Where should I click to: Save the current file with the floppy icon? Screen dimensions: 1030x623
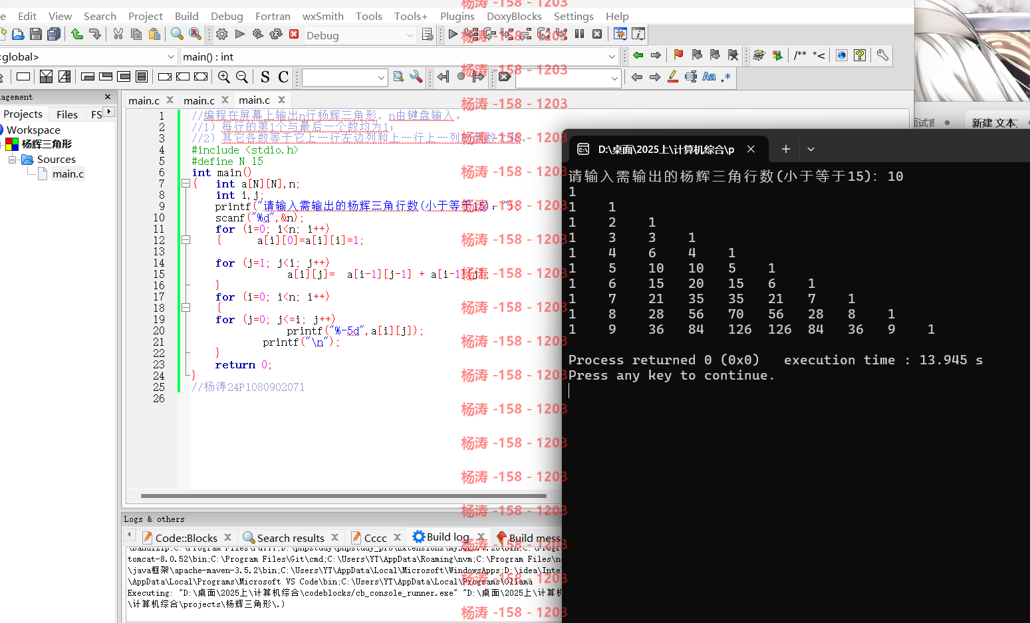click(36, 34)
